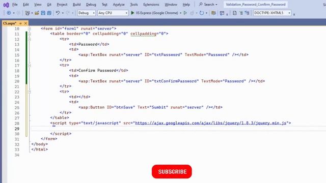
Task: Click the Save All icon
Action: [x=49, y=13]
